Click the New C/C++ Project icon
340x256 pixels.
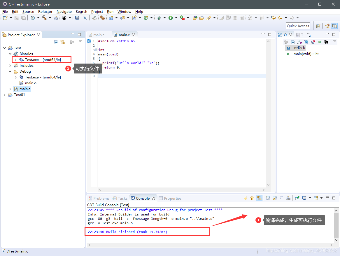tap(111, 18)
